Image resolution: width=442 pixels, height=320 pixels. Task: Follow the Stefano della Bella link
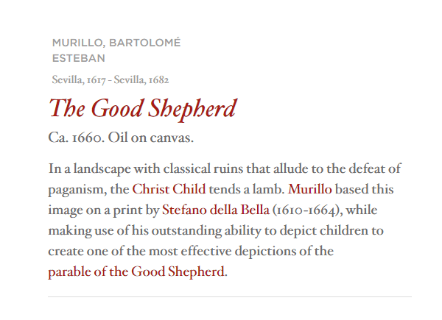click(216, 210)
